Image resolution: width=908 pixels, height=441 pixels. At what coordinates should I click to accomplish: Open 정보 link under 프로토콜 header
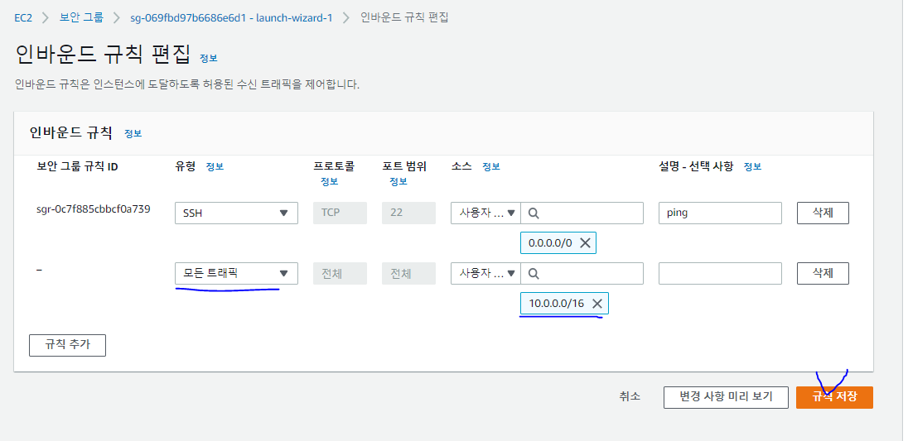(330, 181)
